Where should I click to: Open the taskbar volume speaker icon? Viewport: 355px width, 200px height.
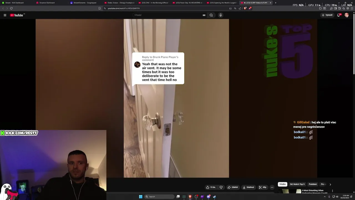[337, 197]
